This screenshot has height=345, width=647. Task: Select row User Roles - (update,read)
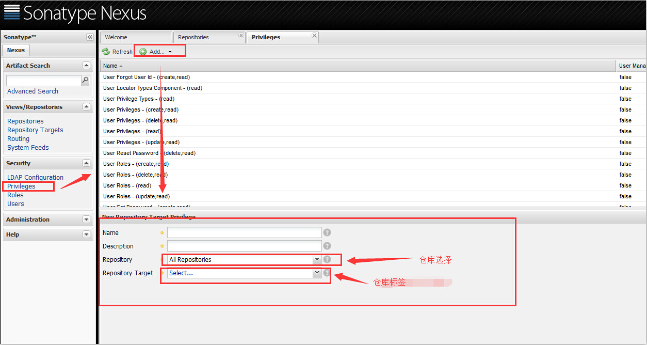(373, 196)
